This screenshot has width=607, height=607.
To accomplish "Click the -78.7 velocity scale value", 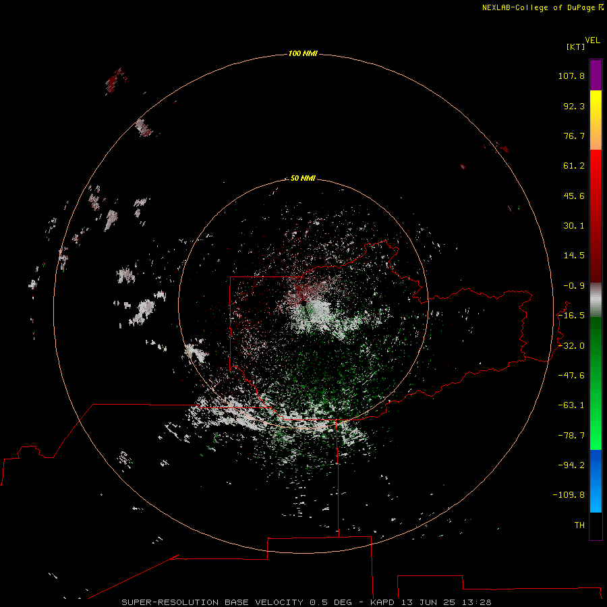I will 571,436.
